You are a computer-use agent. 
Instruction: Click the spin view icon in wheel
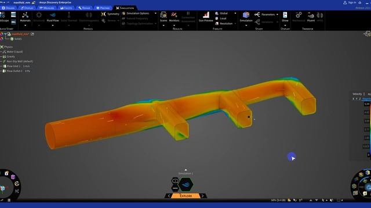[x=17, y=184]
